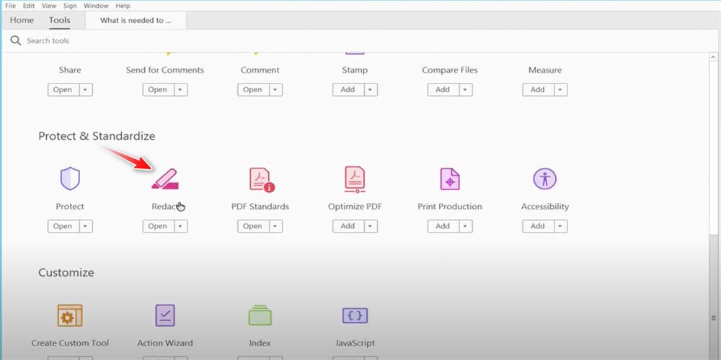
Task: Open the Action Wizard icon
Action: (165, 315)
